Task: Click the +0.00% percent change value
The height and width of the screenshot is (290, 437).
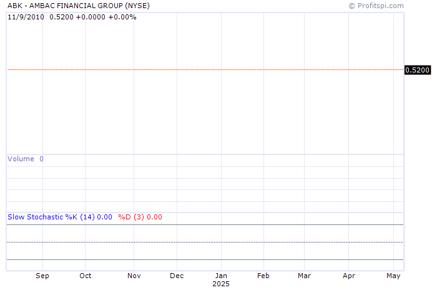Action: (x=122, y=17)
